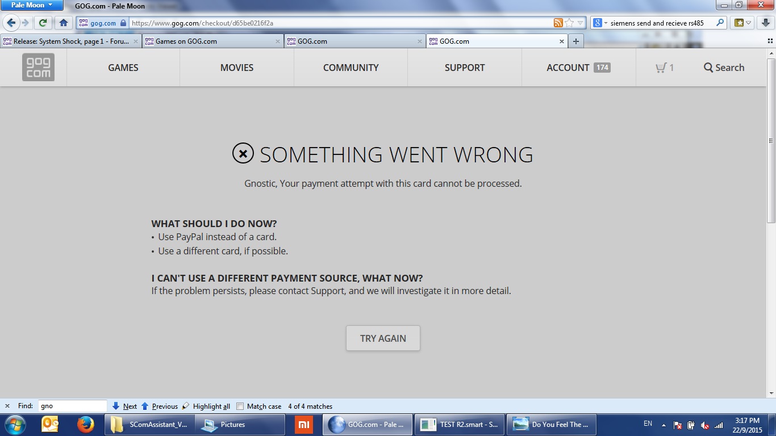
Task: Open the Google search engine selector
Action: coord(600,23)
